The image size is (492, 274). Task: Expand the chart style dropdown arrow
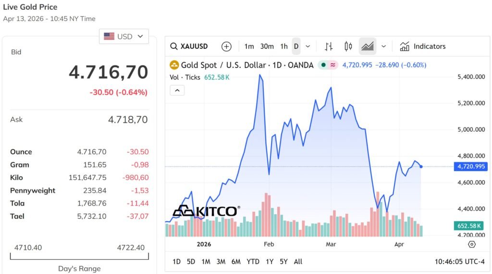383,46
